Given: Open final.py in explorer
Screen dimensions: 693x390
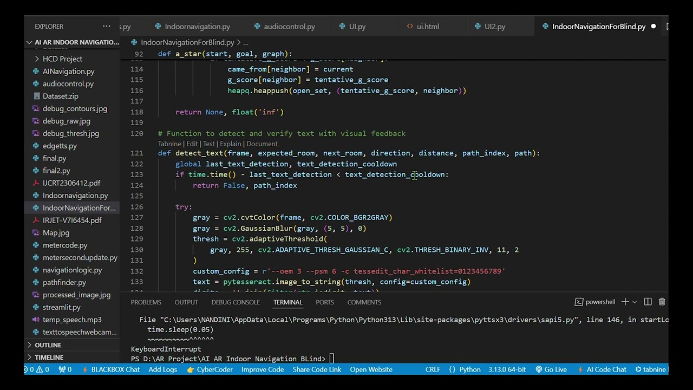Looking at the screenshot, I should 54,158.
